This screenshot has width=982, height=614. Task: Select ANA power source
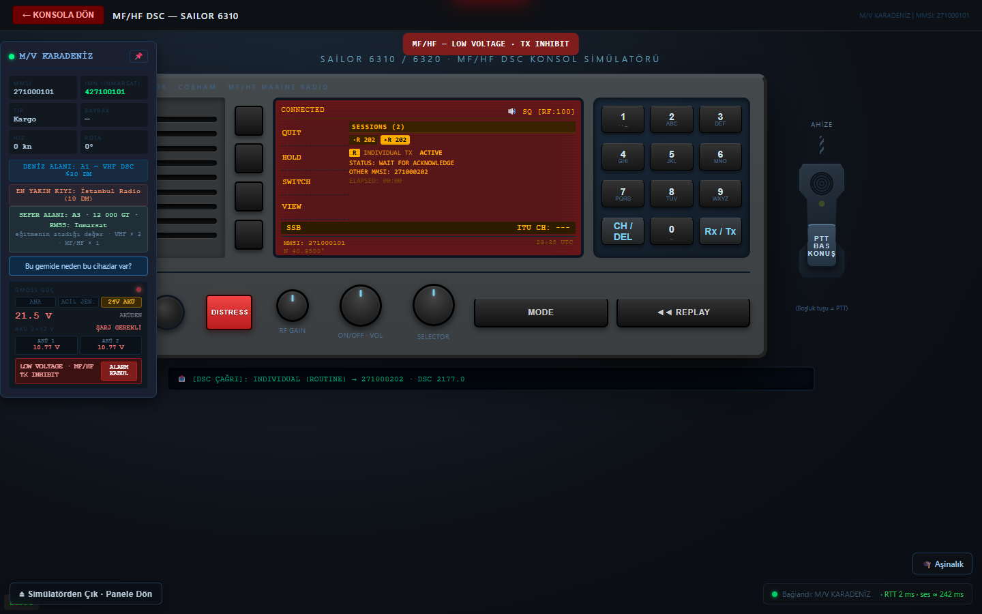pos(35,302)
